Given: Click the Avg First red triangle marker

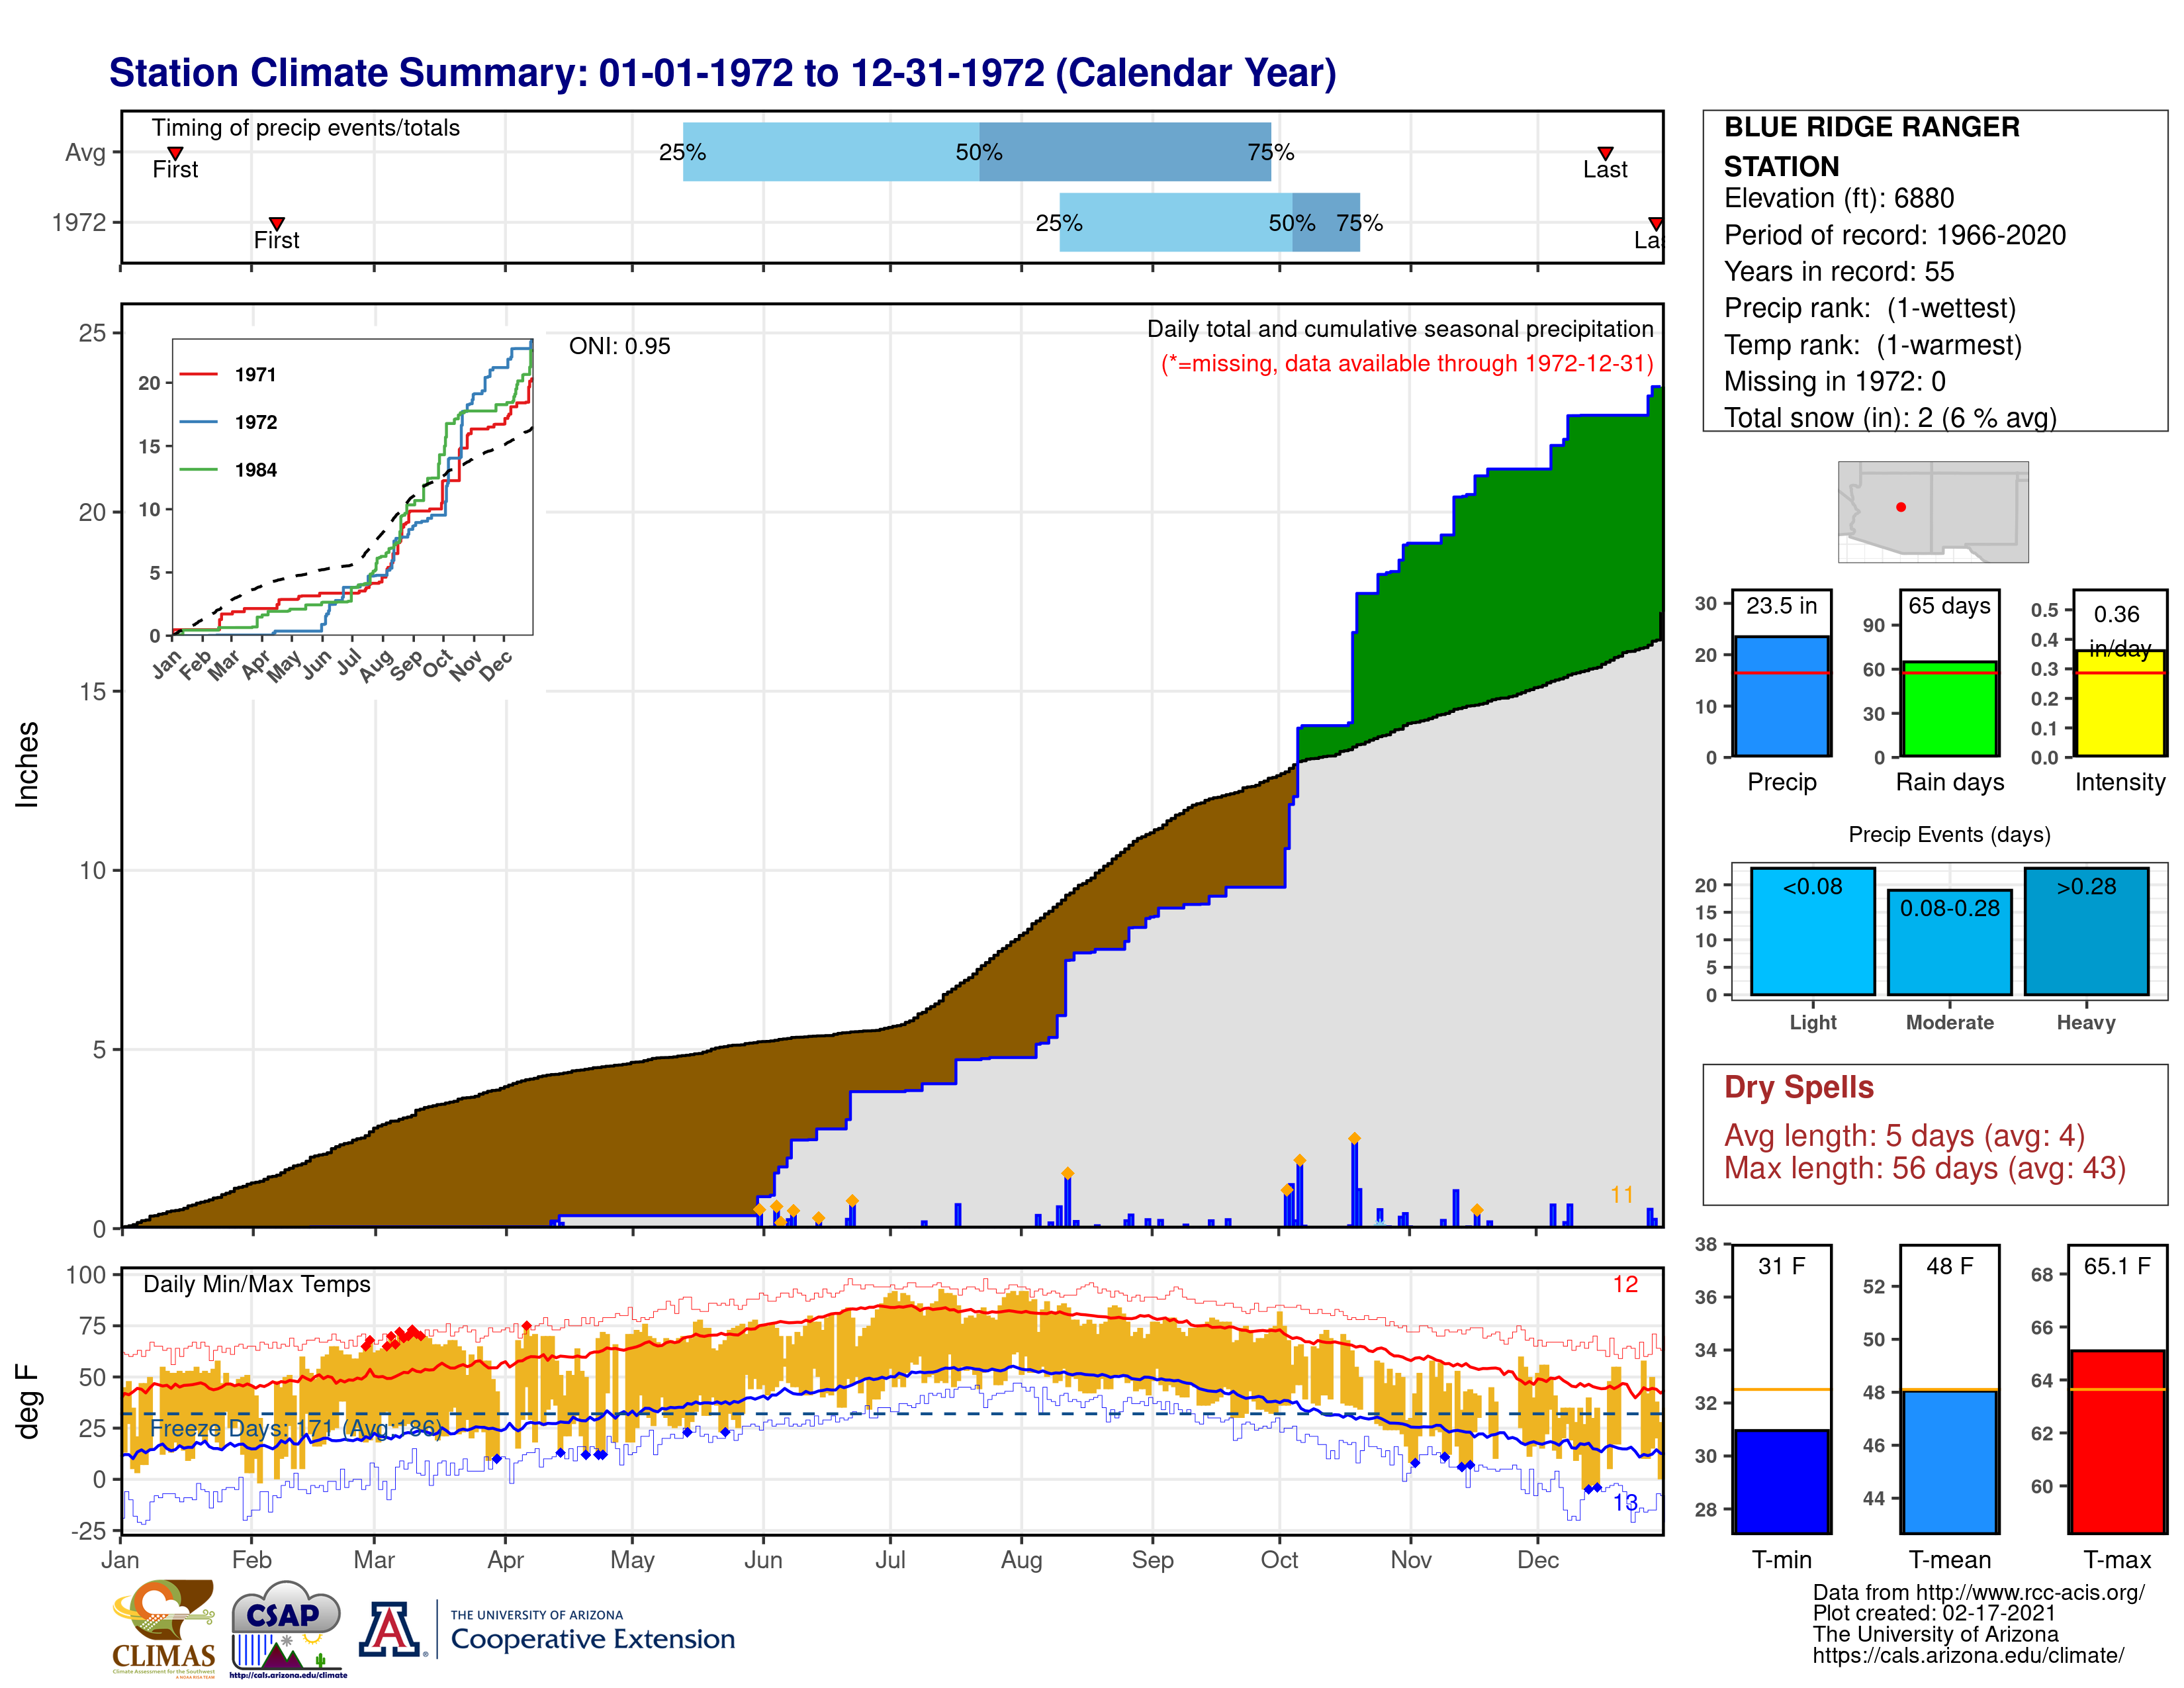Looking at the screenshot, I should (x=175, y=153).
